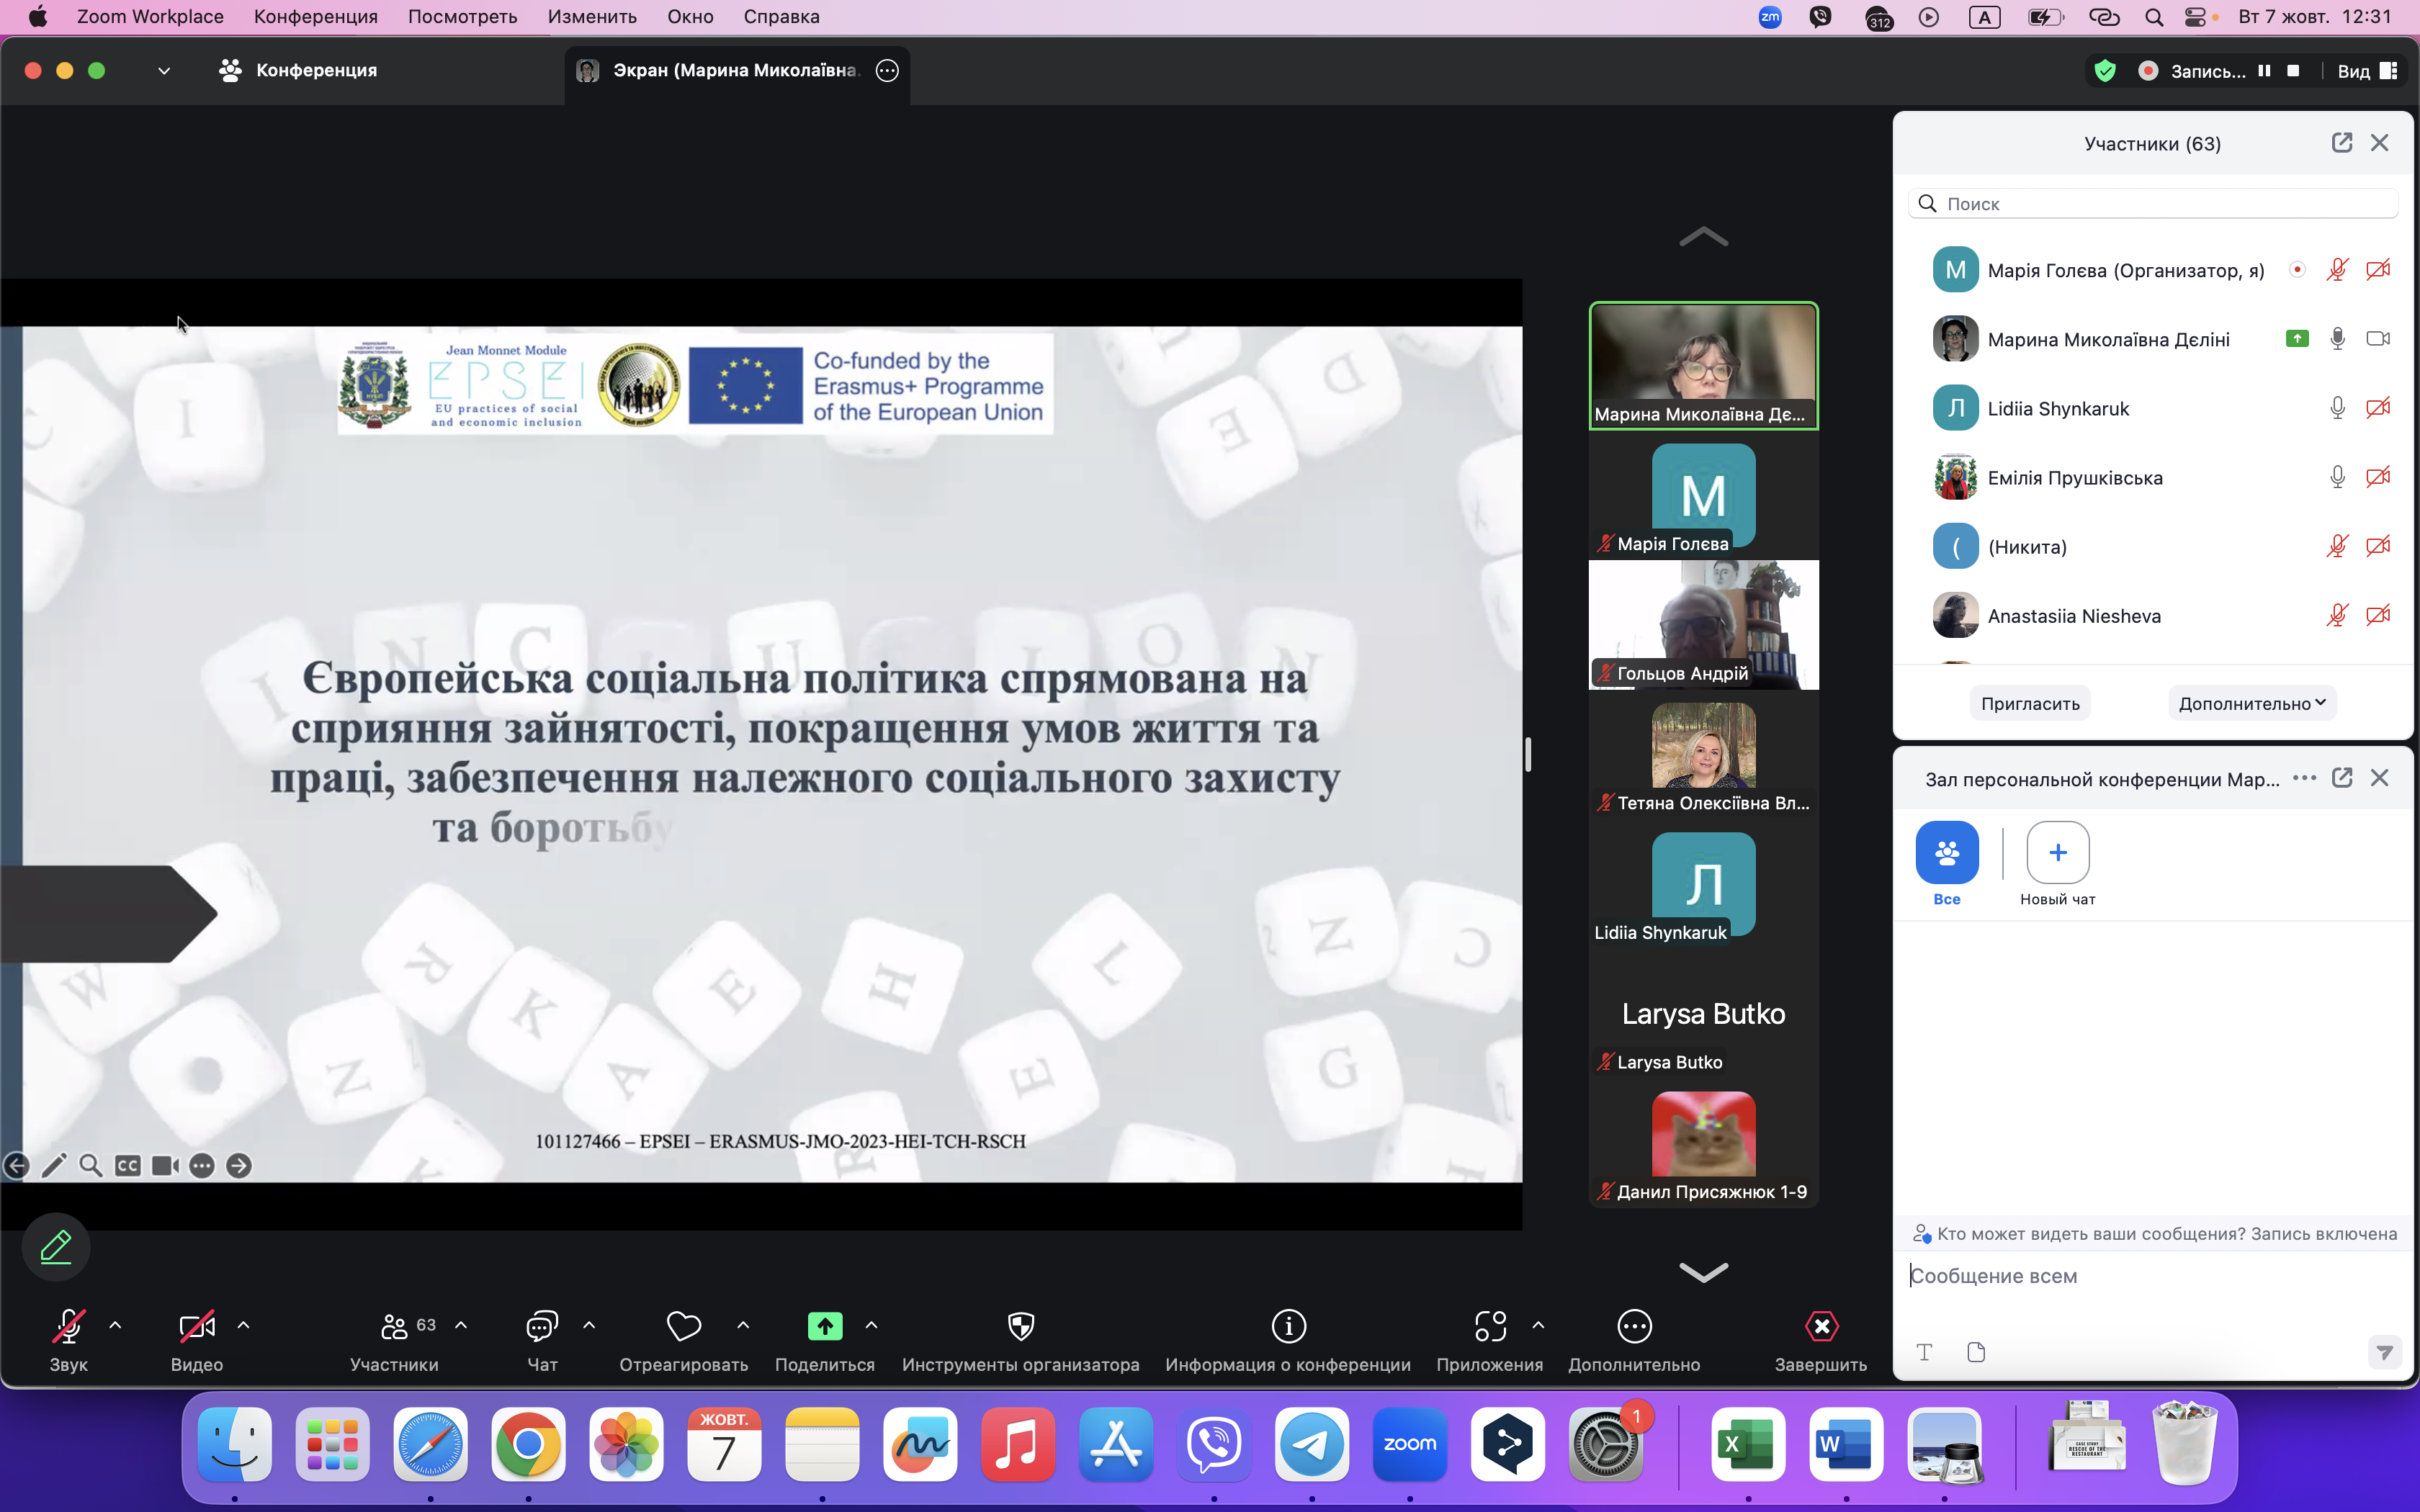
Task: Open the Window menu in menu bar
Action: pos(690,17)
